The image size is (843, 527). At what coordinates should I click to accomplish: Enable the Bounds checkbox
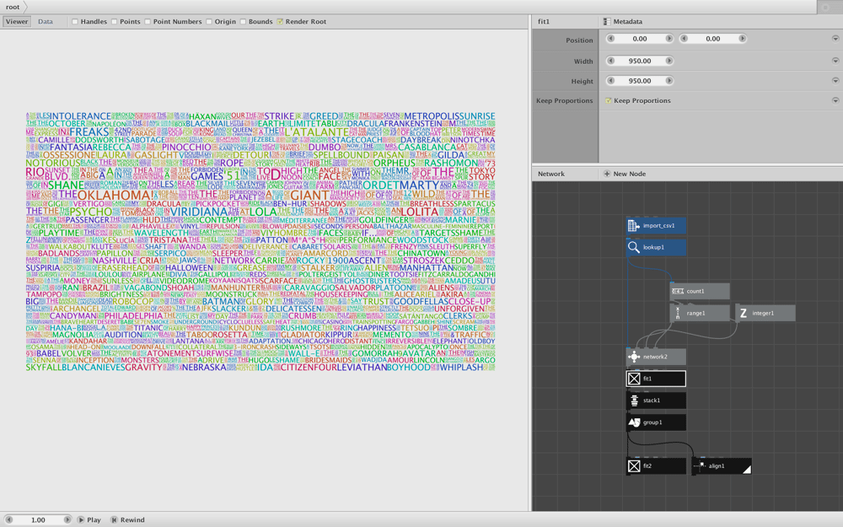(243, 22)
